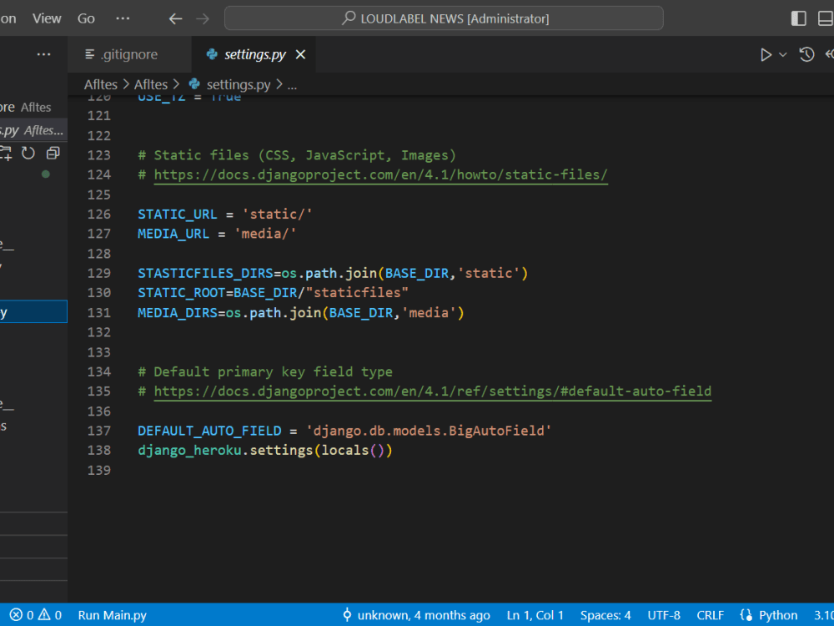834x626 pixels.
Task: Click the LOUDLABEL NEWS command center bar
Action: point(443,18)
